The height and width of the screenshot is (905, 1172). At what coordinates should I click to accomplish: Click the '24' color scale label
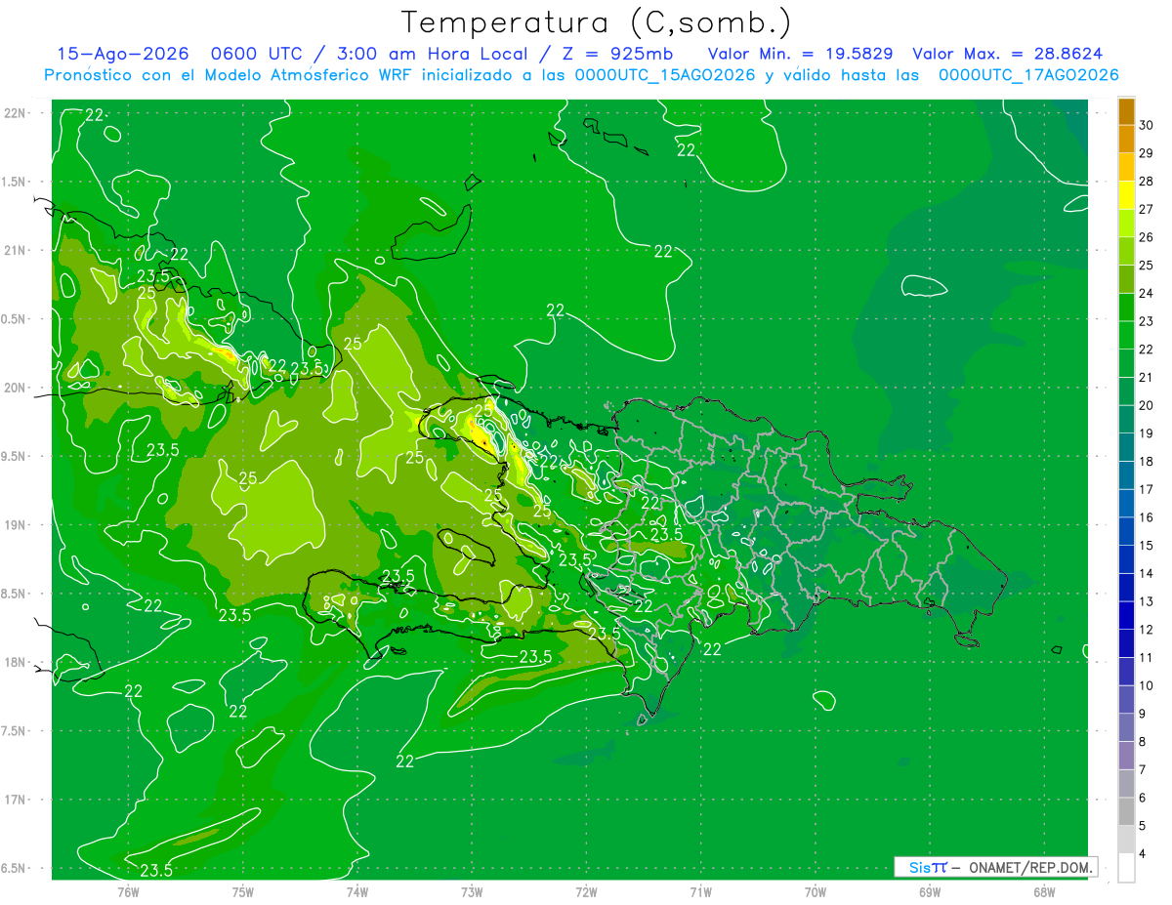click(x=1146, y=293)
